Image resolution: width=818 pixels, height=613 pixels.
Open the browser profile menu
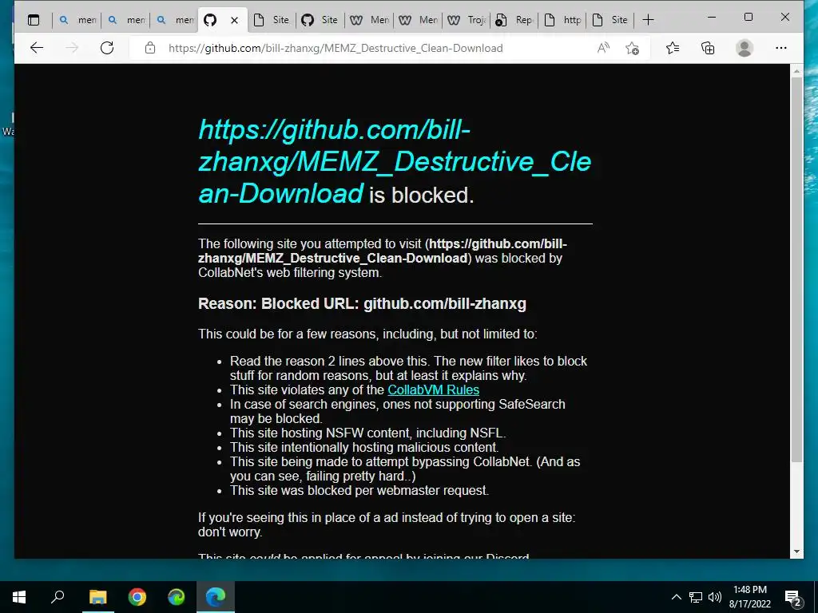point(745,48)
